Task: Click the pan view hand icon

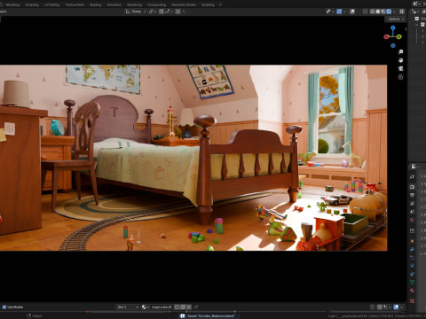Action: pos(400,60)
